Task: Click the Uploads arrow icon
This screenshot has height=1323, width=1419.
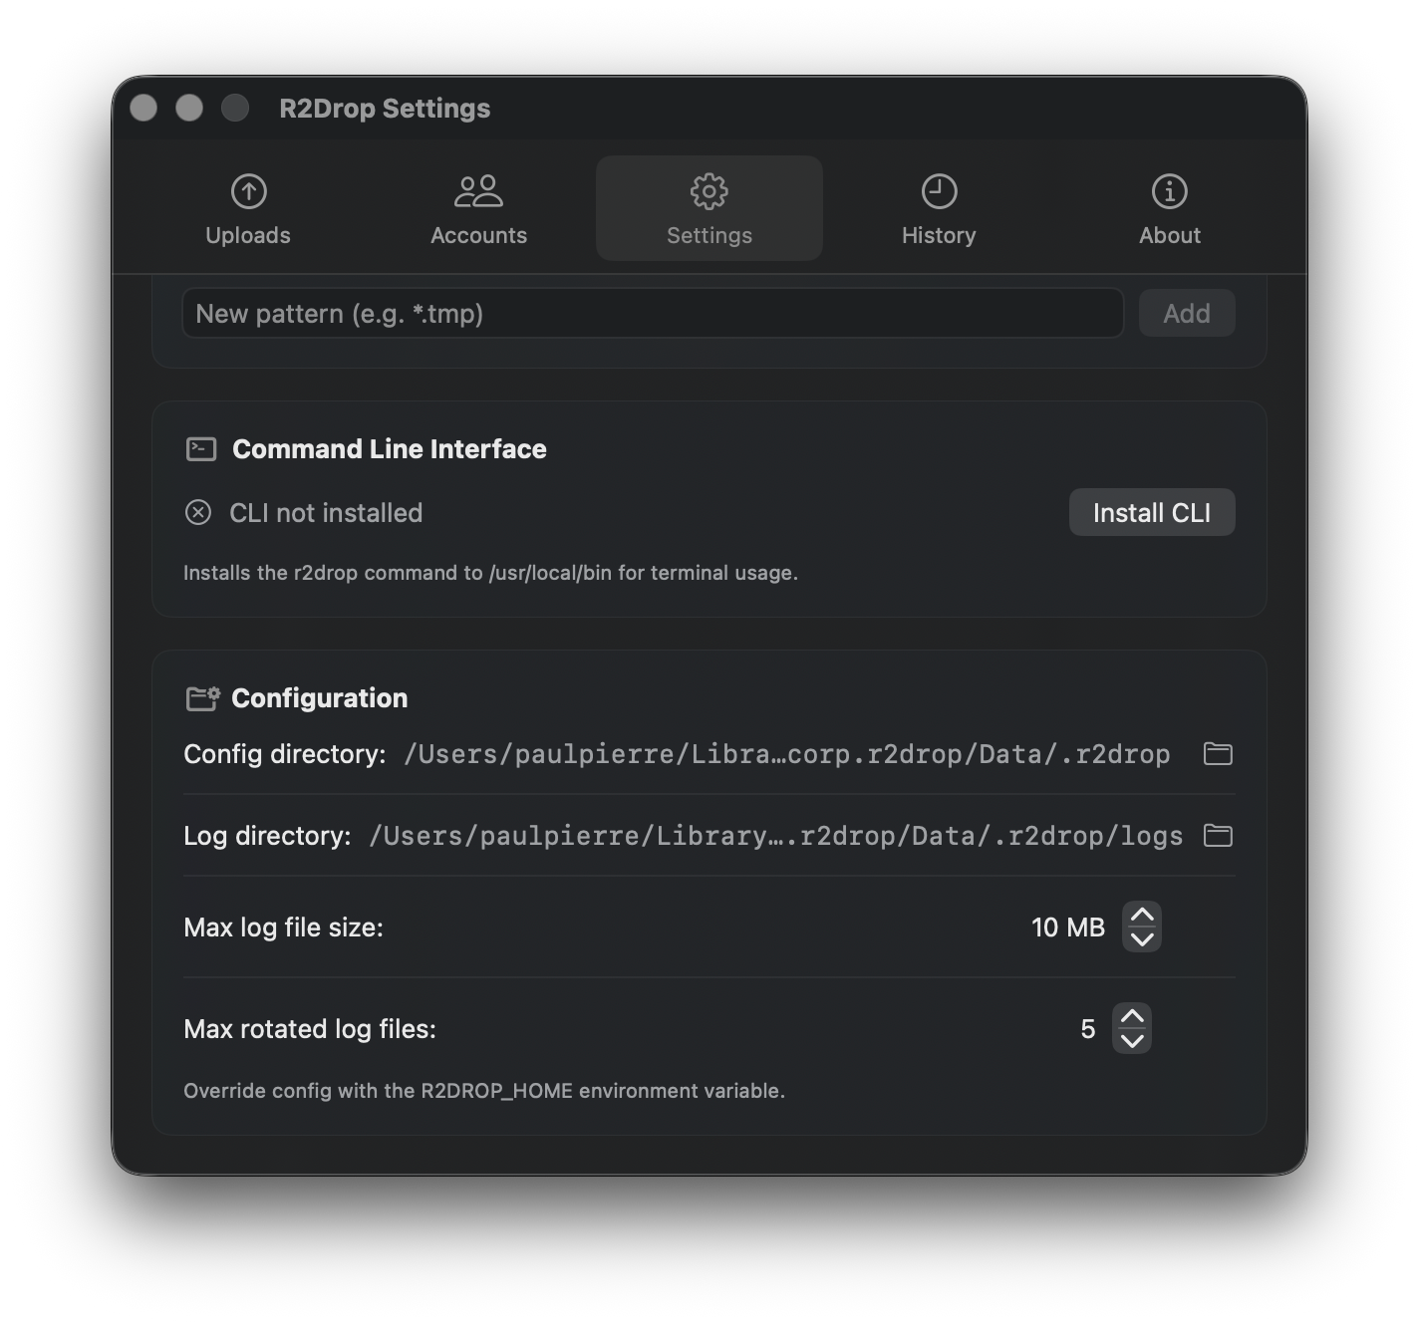Action: [247, 191]
